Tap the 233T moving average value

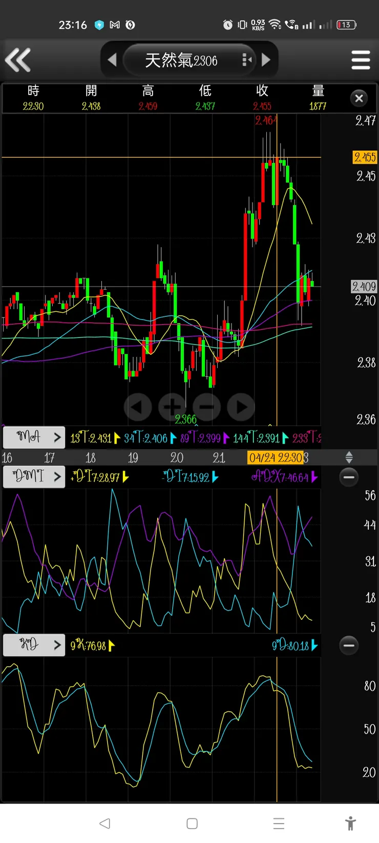[306, 438]
